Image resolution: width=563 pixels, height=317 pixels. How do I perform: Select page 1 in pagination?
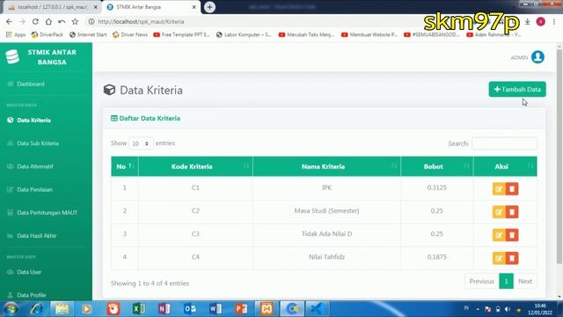506,281
